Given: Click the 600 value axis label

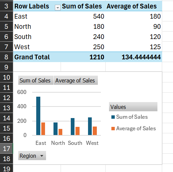Looking at the screenshot, I should 22,92.
